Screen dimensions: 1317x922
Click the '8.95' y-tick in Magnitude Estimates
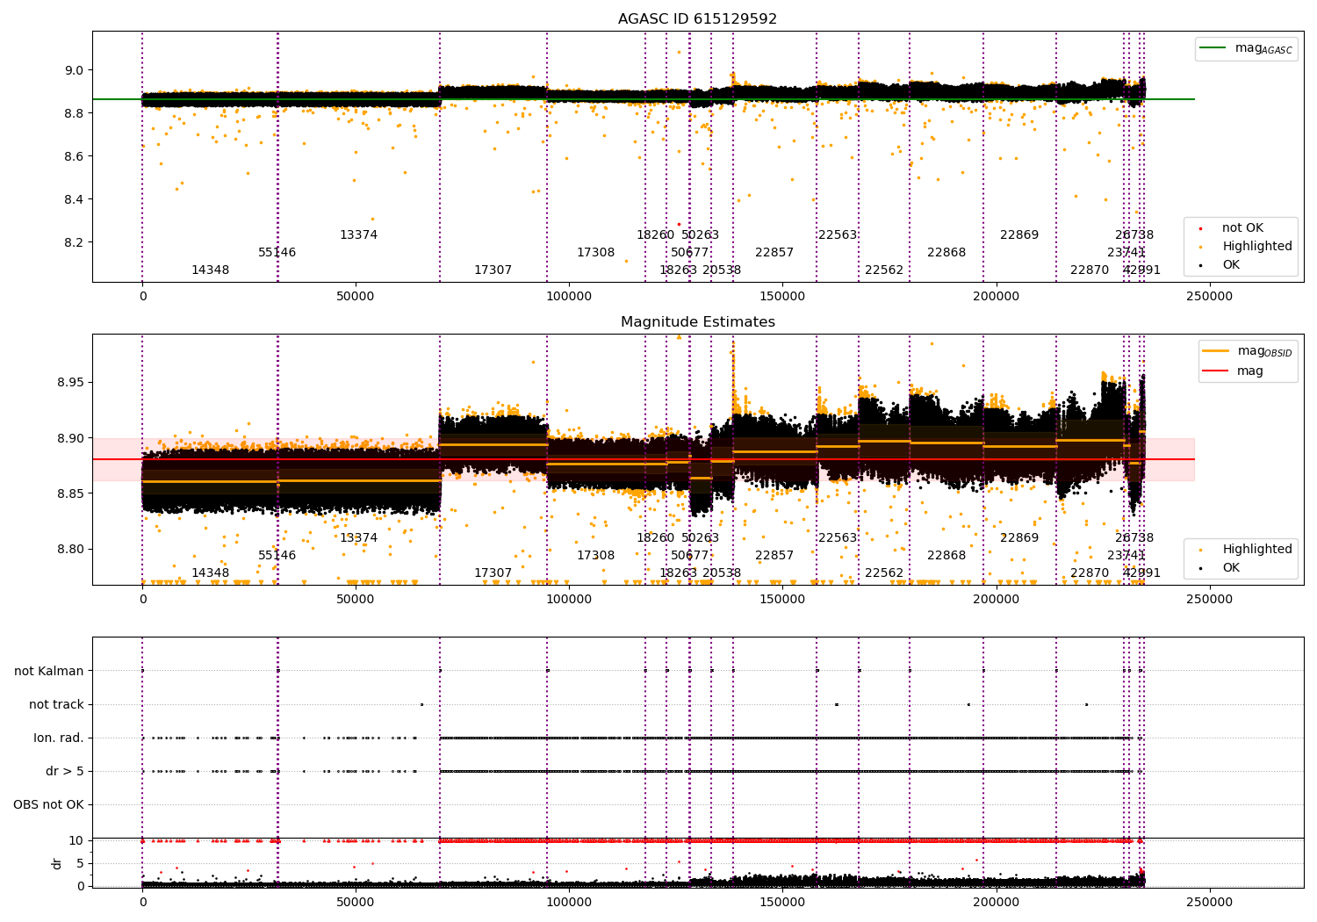(70, 383)
